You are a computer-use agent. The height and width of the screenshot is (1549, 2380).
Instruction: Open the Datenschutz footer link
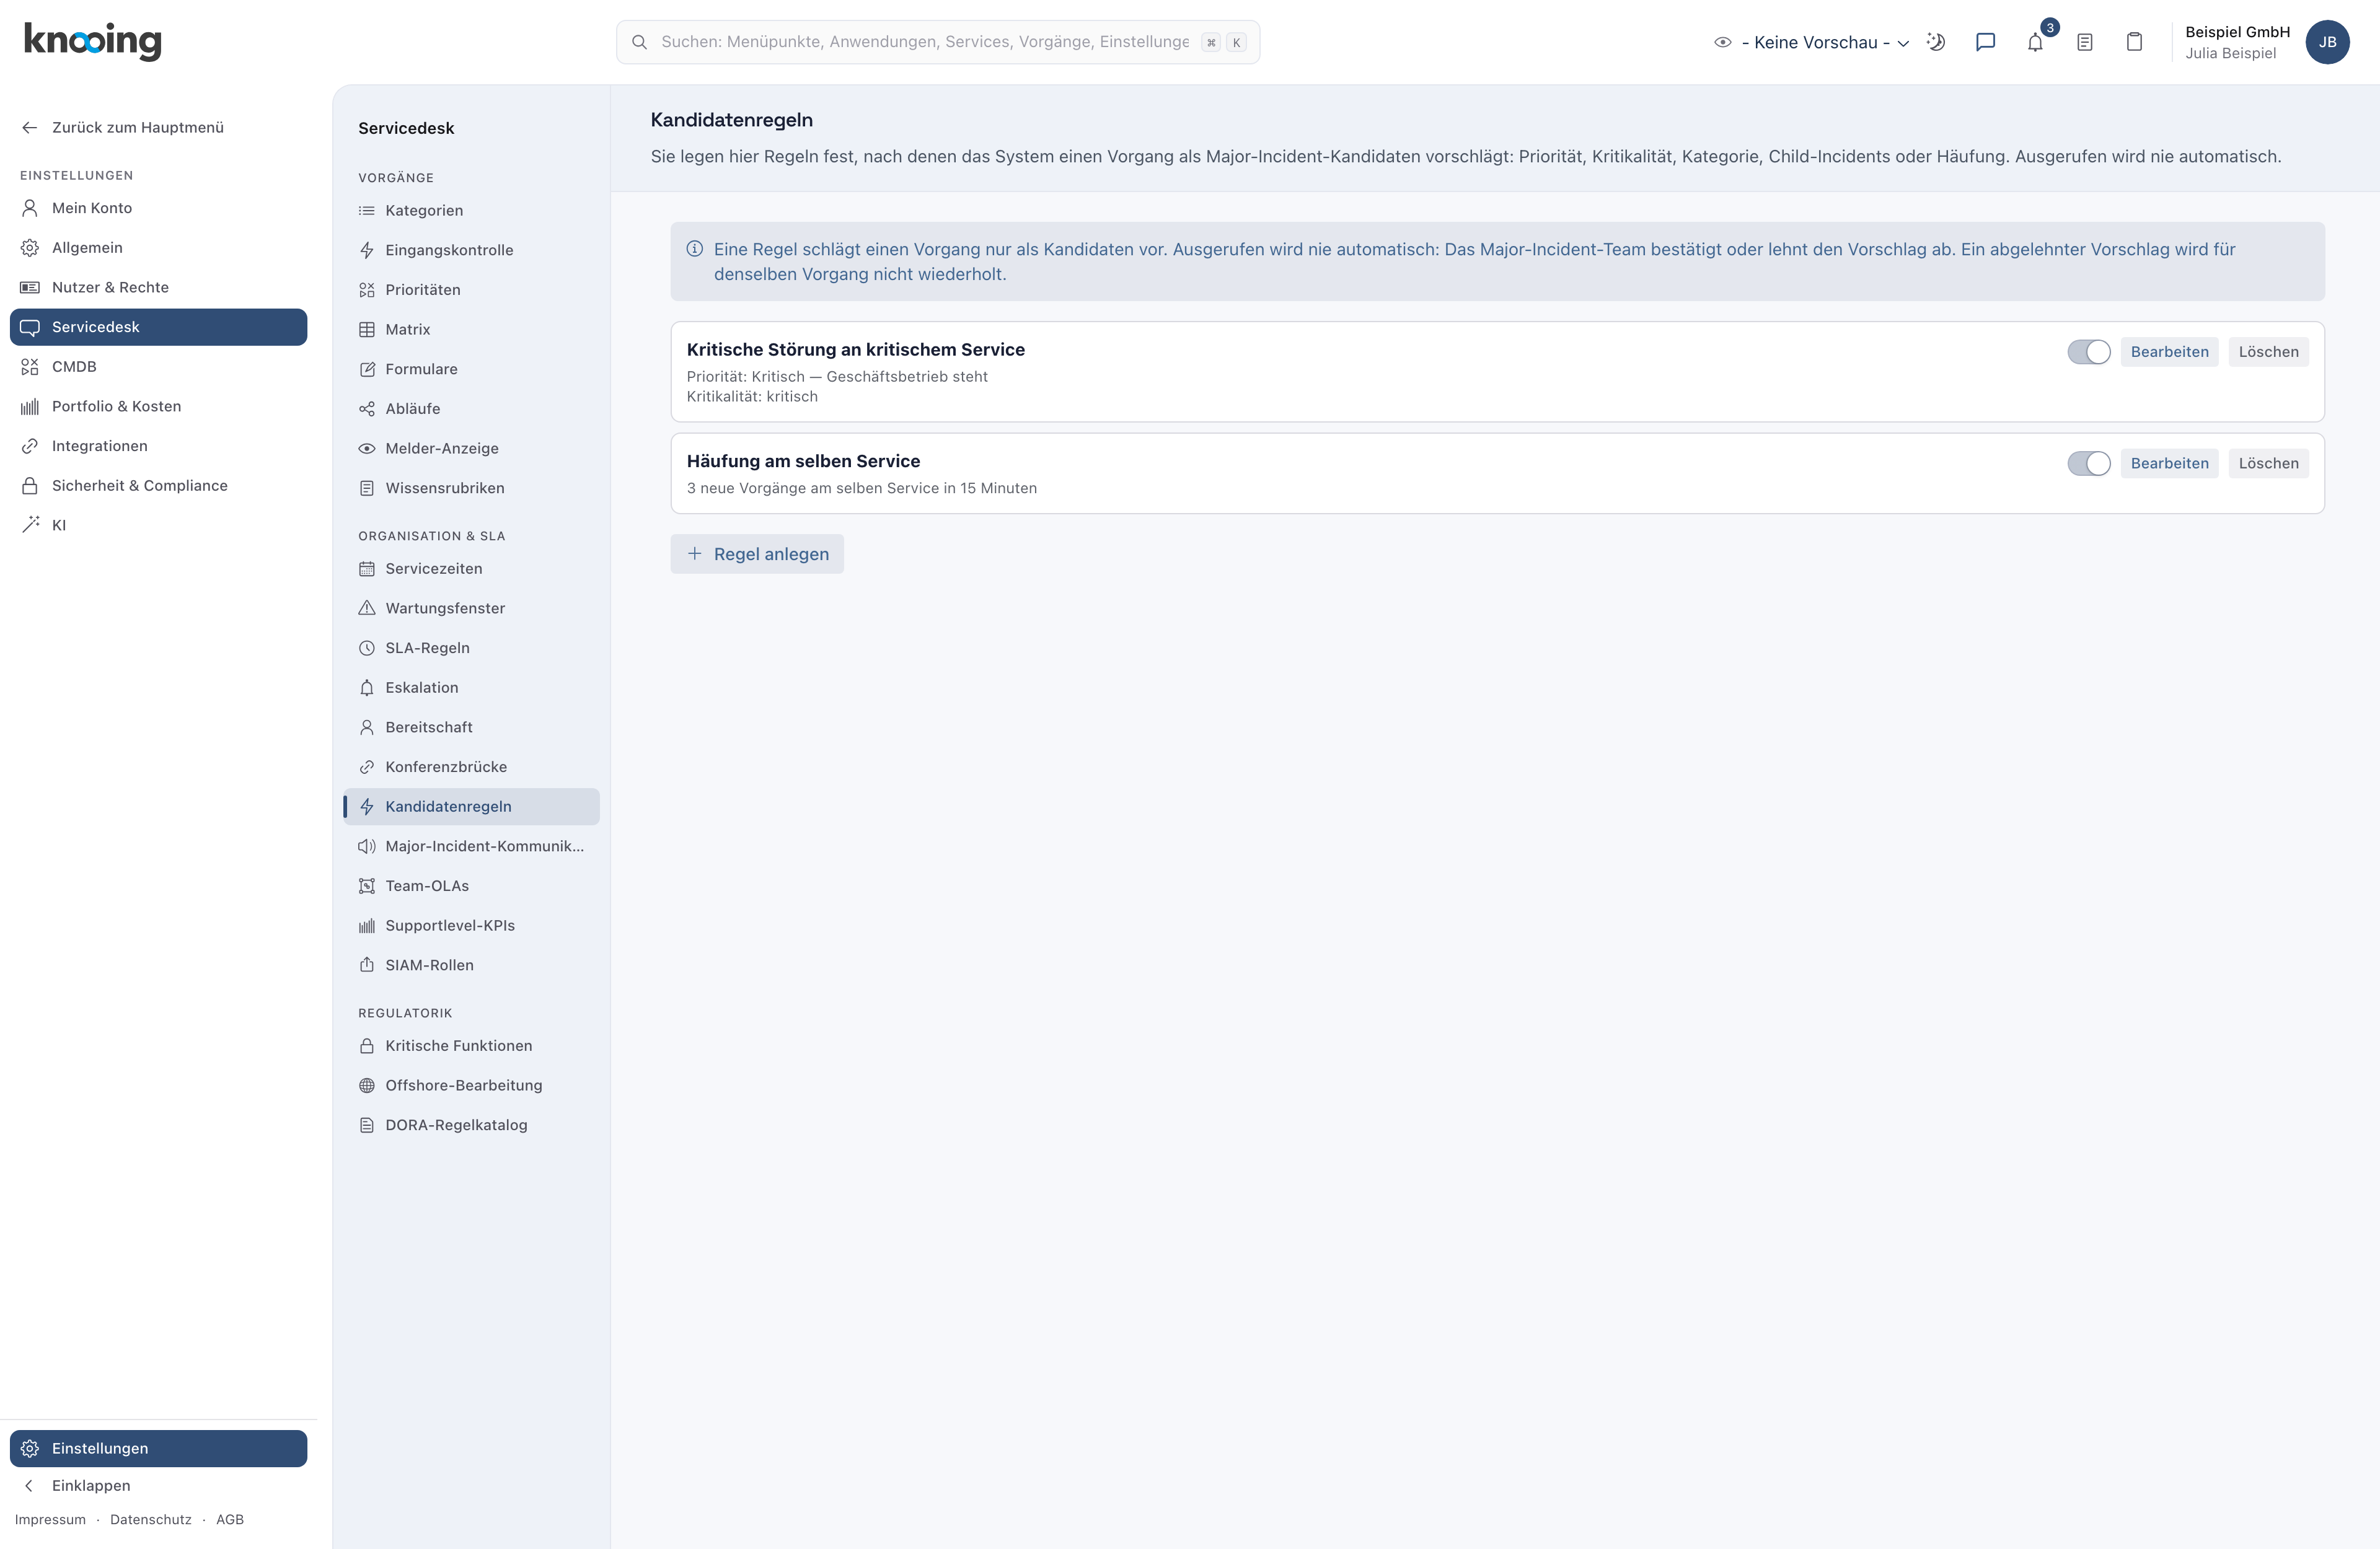click(151, 1519)
